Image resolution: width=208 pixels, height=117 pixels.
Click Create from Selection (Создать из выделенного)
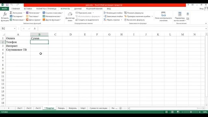[87, 20]
